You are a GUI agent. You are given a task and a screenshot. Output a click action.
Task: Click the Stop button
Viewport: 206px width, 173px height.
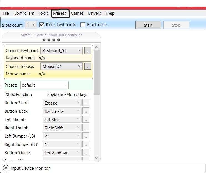click(x=176, y=25)
